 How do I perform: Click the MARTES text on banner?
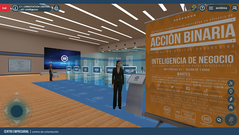pos(184,74)
